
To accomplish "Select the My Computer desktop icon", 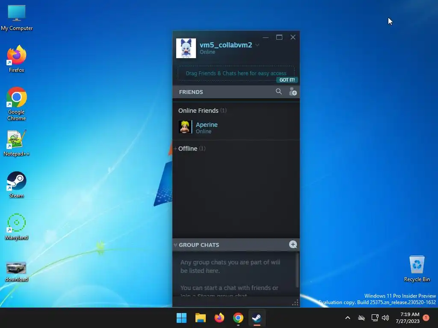I will pos(17,18).
